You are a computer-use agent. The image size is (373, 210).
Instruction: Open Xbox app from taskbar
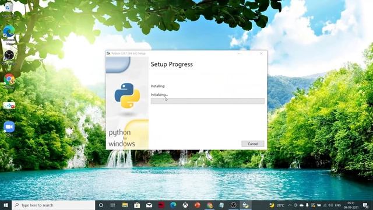point(185,205)
